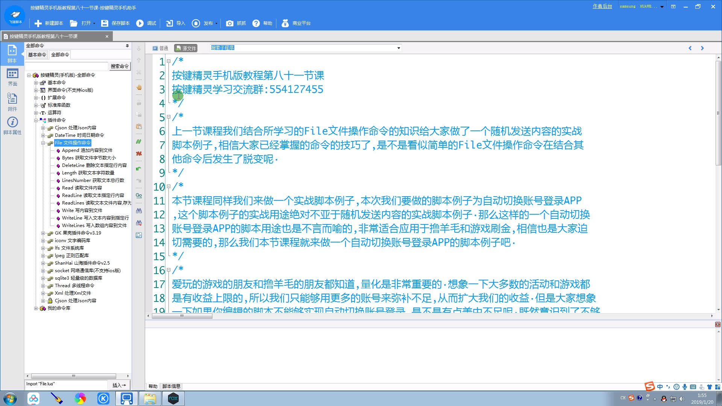722x406 pixels.
Task: Select the Append 追加内容到文件 command
Action: pos(87,150)
